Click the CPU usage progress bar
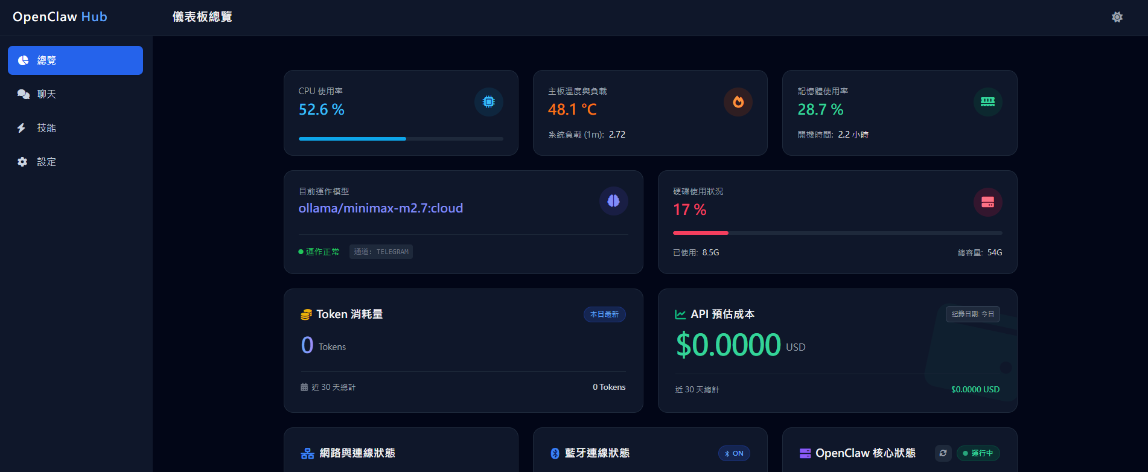 pyautogui.click(x=401, y=139)
